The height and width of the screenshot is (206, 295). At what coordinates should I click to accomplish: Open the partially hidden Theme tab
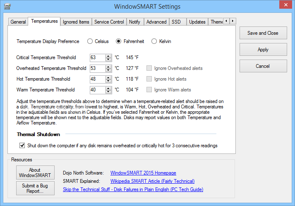click(216, 22)
